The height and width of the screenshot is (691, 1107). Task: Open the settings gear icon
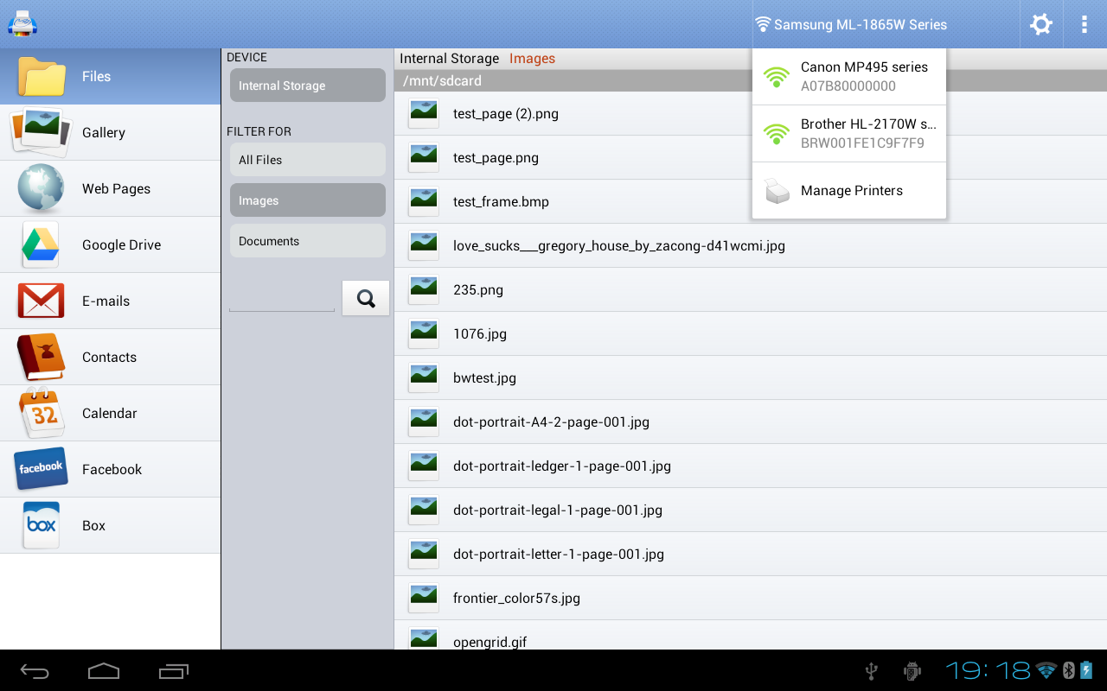[1040, 24]
